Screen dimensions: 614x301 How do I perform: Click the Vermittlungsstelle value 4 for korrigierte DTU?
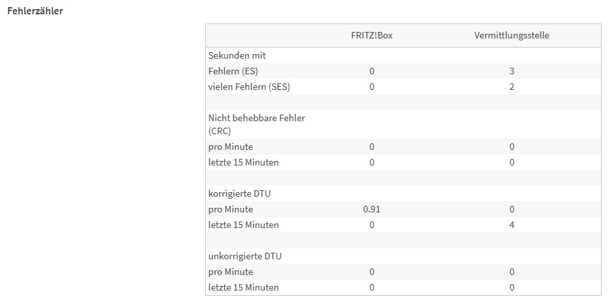[512, 225]
